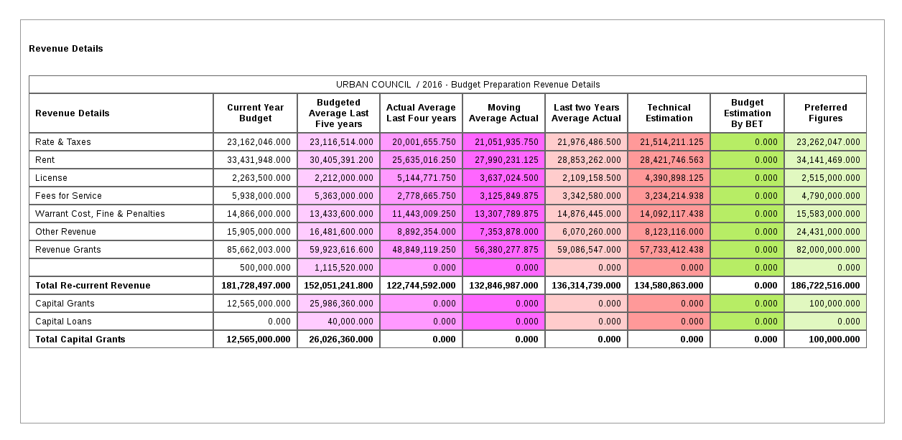Click the value 21,976,486.500
The image size is (902, 440).
[589, 142]
